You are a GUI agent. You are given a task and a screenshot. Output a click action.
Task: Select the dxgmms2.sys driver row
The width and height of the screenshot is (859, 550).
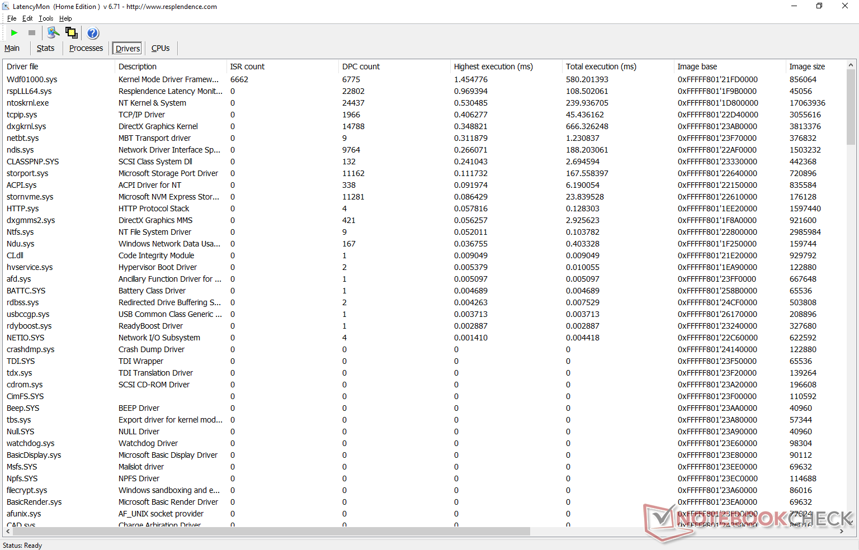tap(424, 220)
